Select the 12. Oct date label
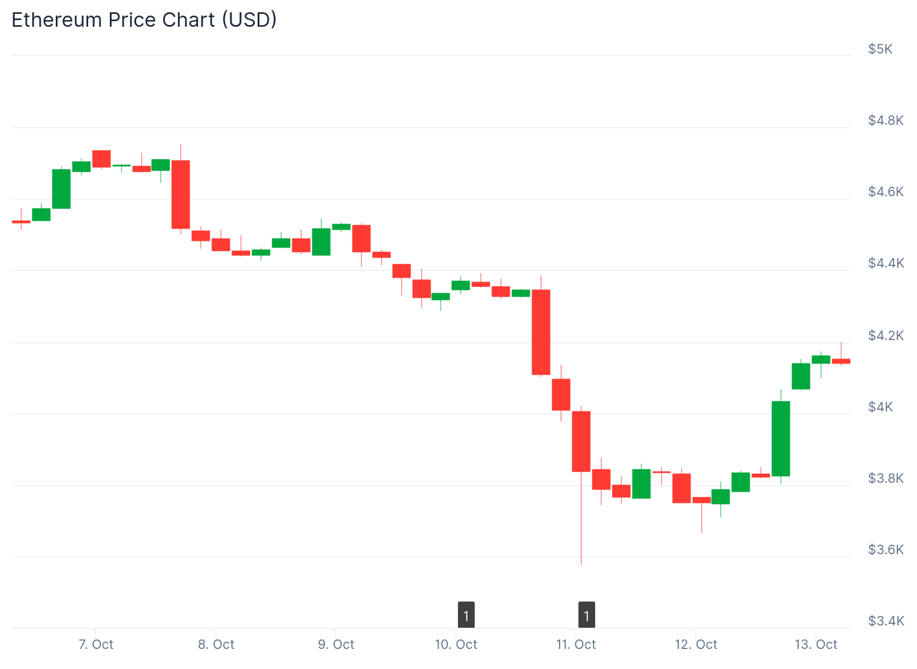The height and width of the screenshot is (669, 917). click(x=696, y=644)
